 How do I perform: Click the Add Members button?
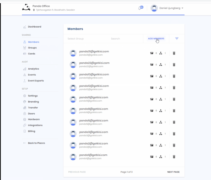(x=156, y=38)
